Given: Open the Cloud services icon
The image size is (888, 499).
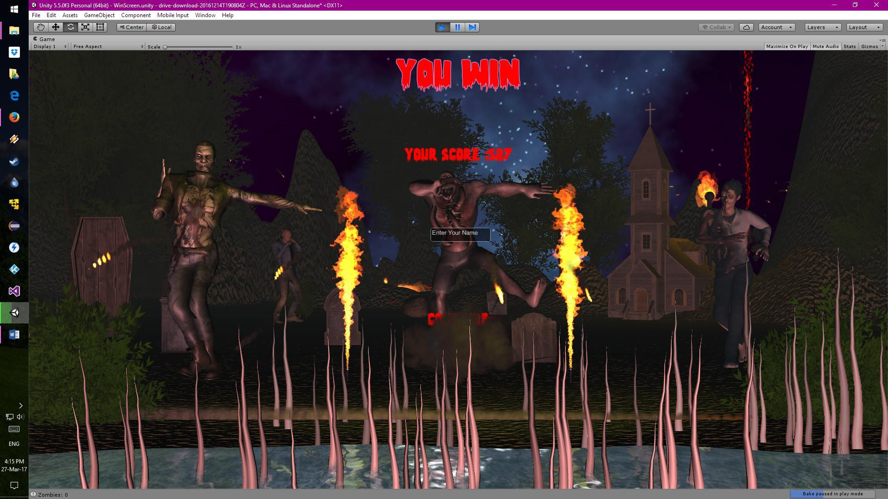Looking at the screenshot, I should 746,27.
